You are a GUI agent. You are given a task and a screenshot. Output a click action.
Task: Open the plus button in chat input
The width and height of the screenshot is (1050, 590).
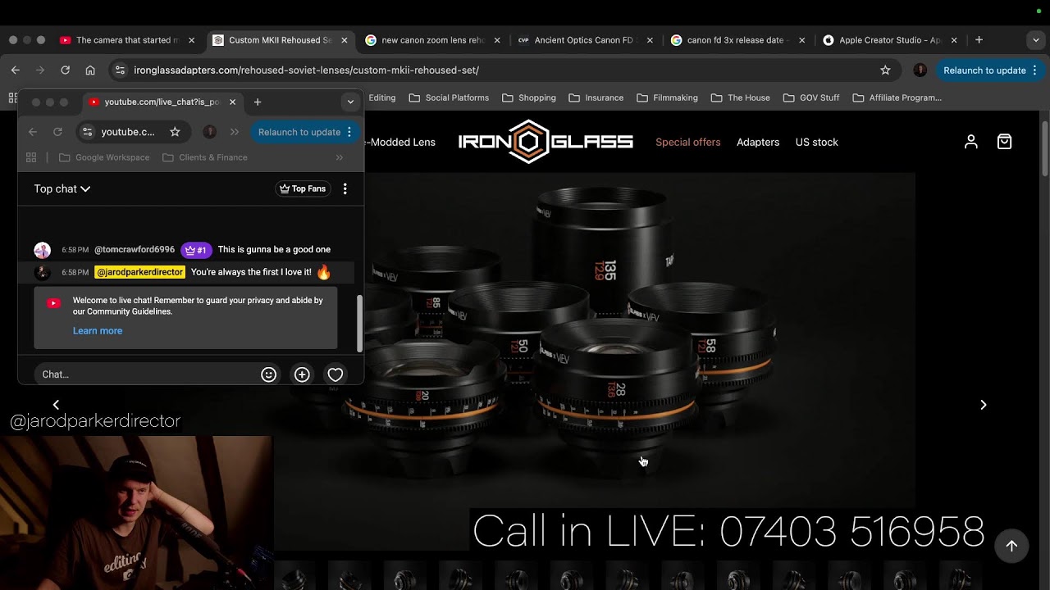302,374
